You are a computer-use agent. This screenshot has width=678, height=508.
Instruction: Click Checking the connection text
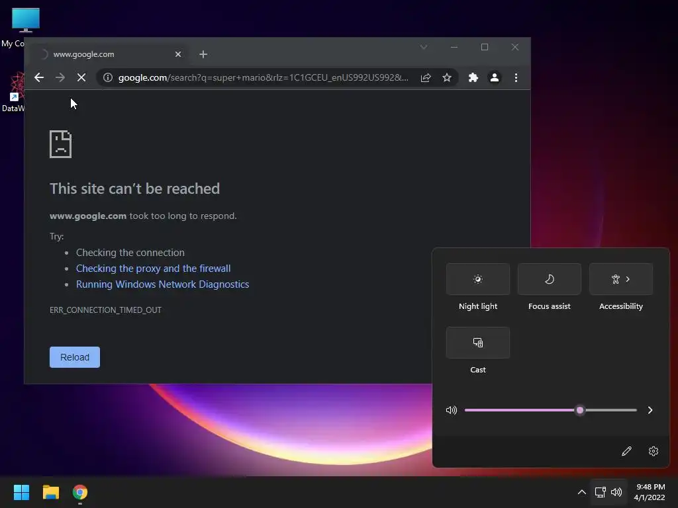pyautogui.click(x=130, y=253)
